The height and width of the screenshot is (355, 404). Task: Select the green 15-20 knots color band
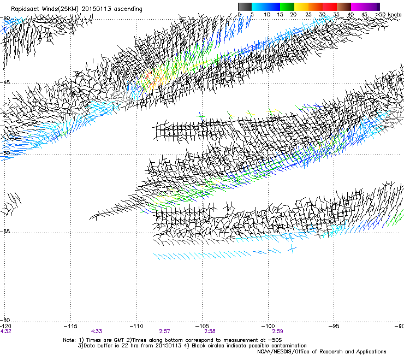[287, 7]
